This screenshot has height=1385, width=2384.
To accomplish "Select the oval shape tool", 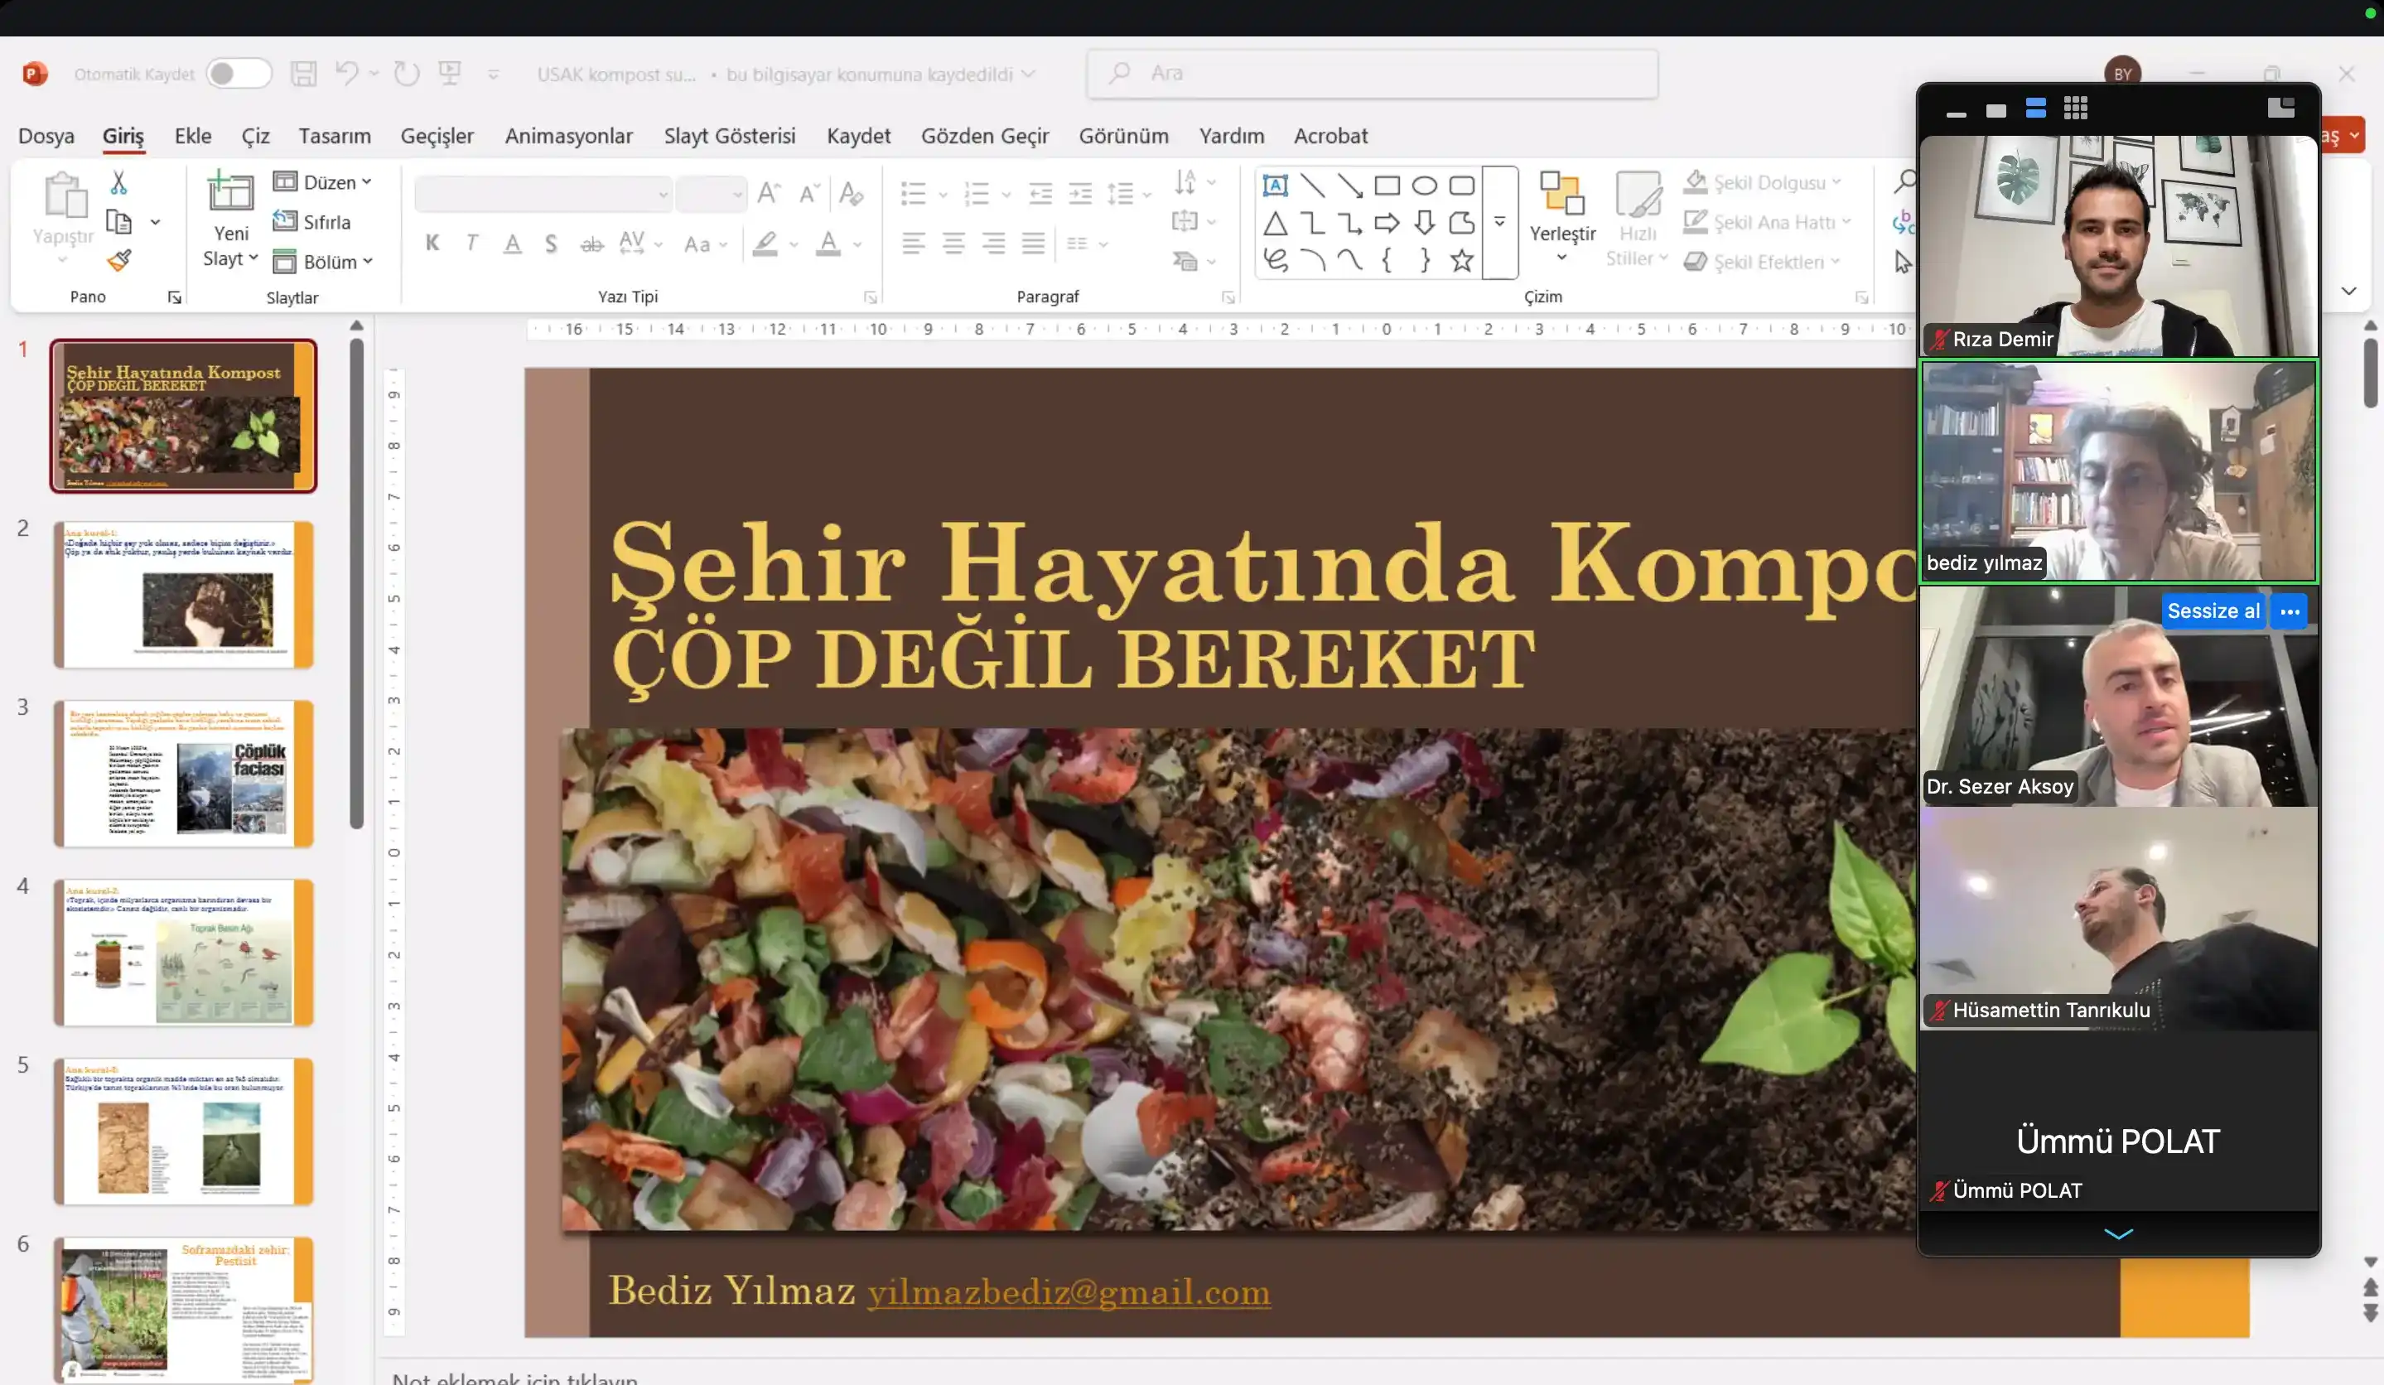I will point(1425,186).
